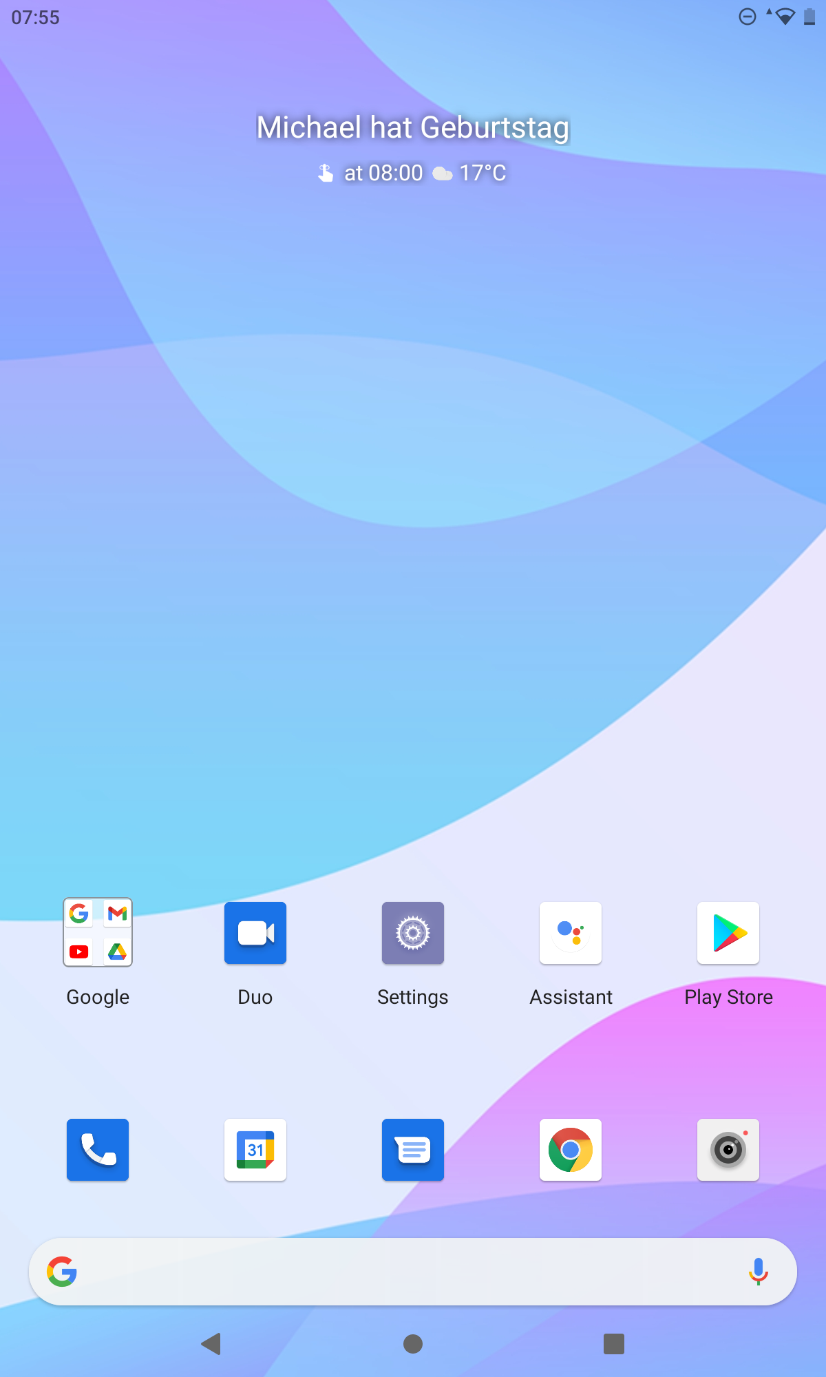
Task: Tap the 'at 08:00' reminder text
Action: [x=383, y=173]
